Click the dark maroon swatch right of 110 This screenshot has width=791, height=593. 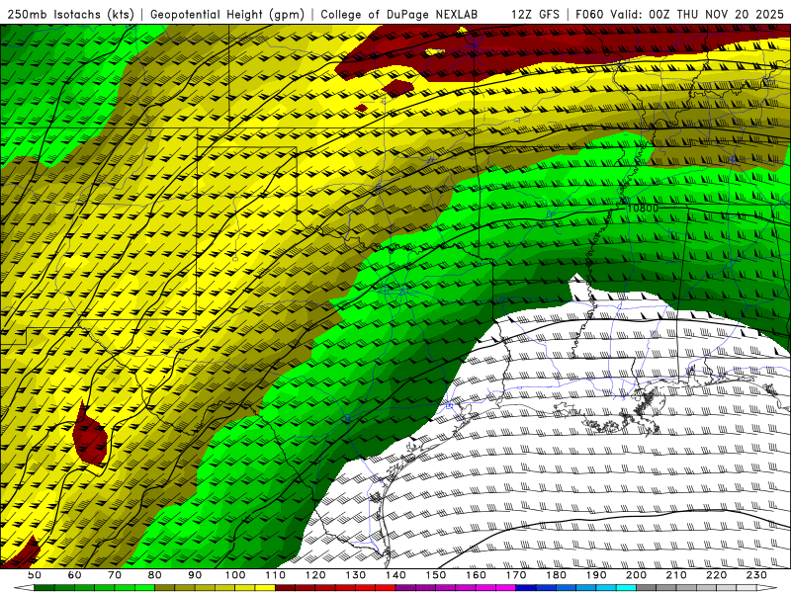pos(285,588)
